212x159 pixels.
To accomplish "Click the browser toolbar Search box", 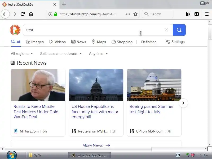I will (158, 14).
